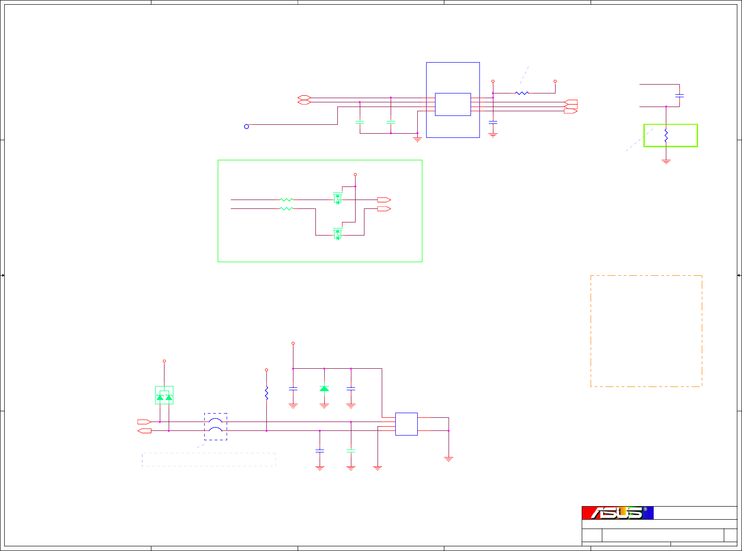The width and height of the screenshot is (742, 551).
Task: Select lower red output port beside MOSFETs
Action: point(384,209)
